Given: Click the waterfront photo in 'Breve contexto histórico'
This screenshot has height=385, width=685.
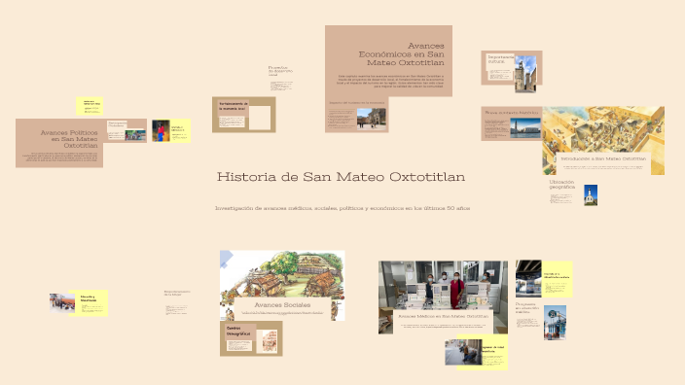Looking at the screenshot, I should tap(525, 128).
